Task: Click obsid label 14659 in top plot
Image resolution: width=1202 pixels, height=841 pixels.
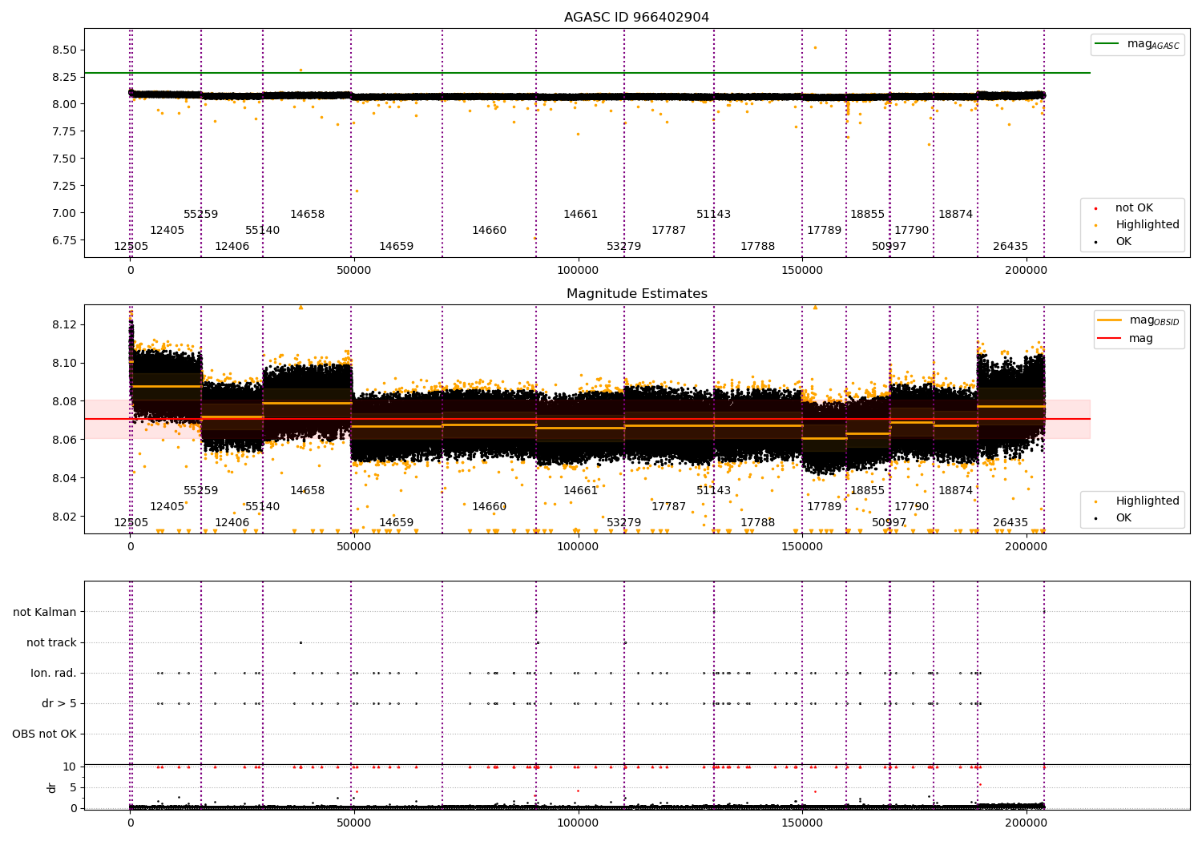Action: point(396,247)
